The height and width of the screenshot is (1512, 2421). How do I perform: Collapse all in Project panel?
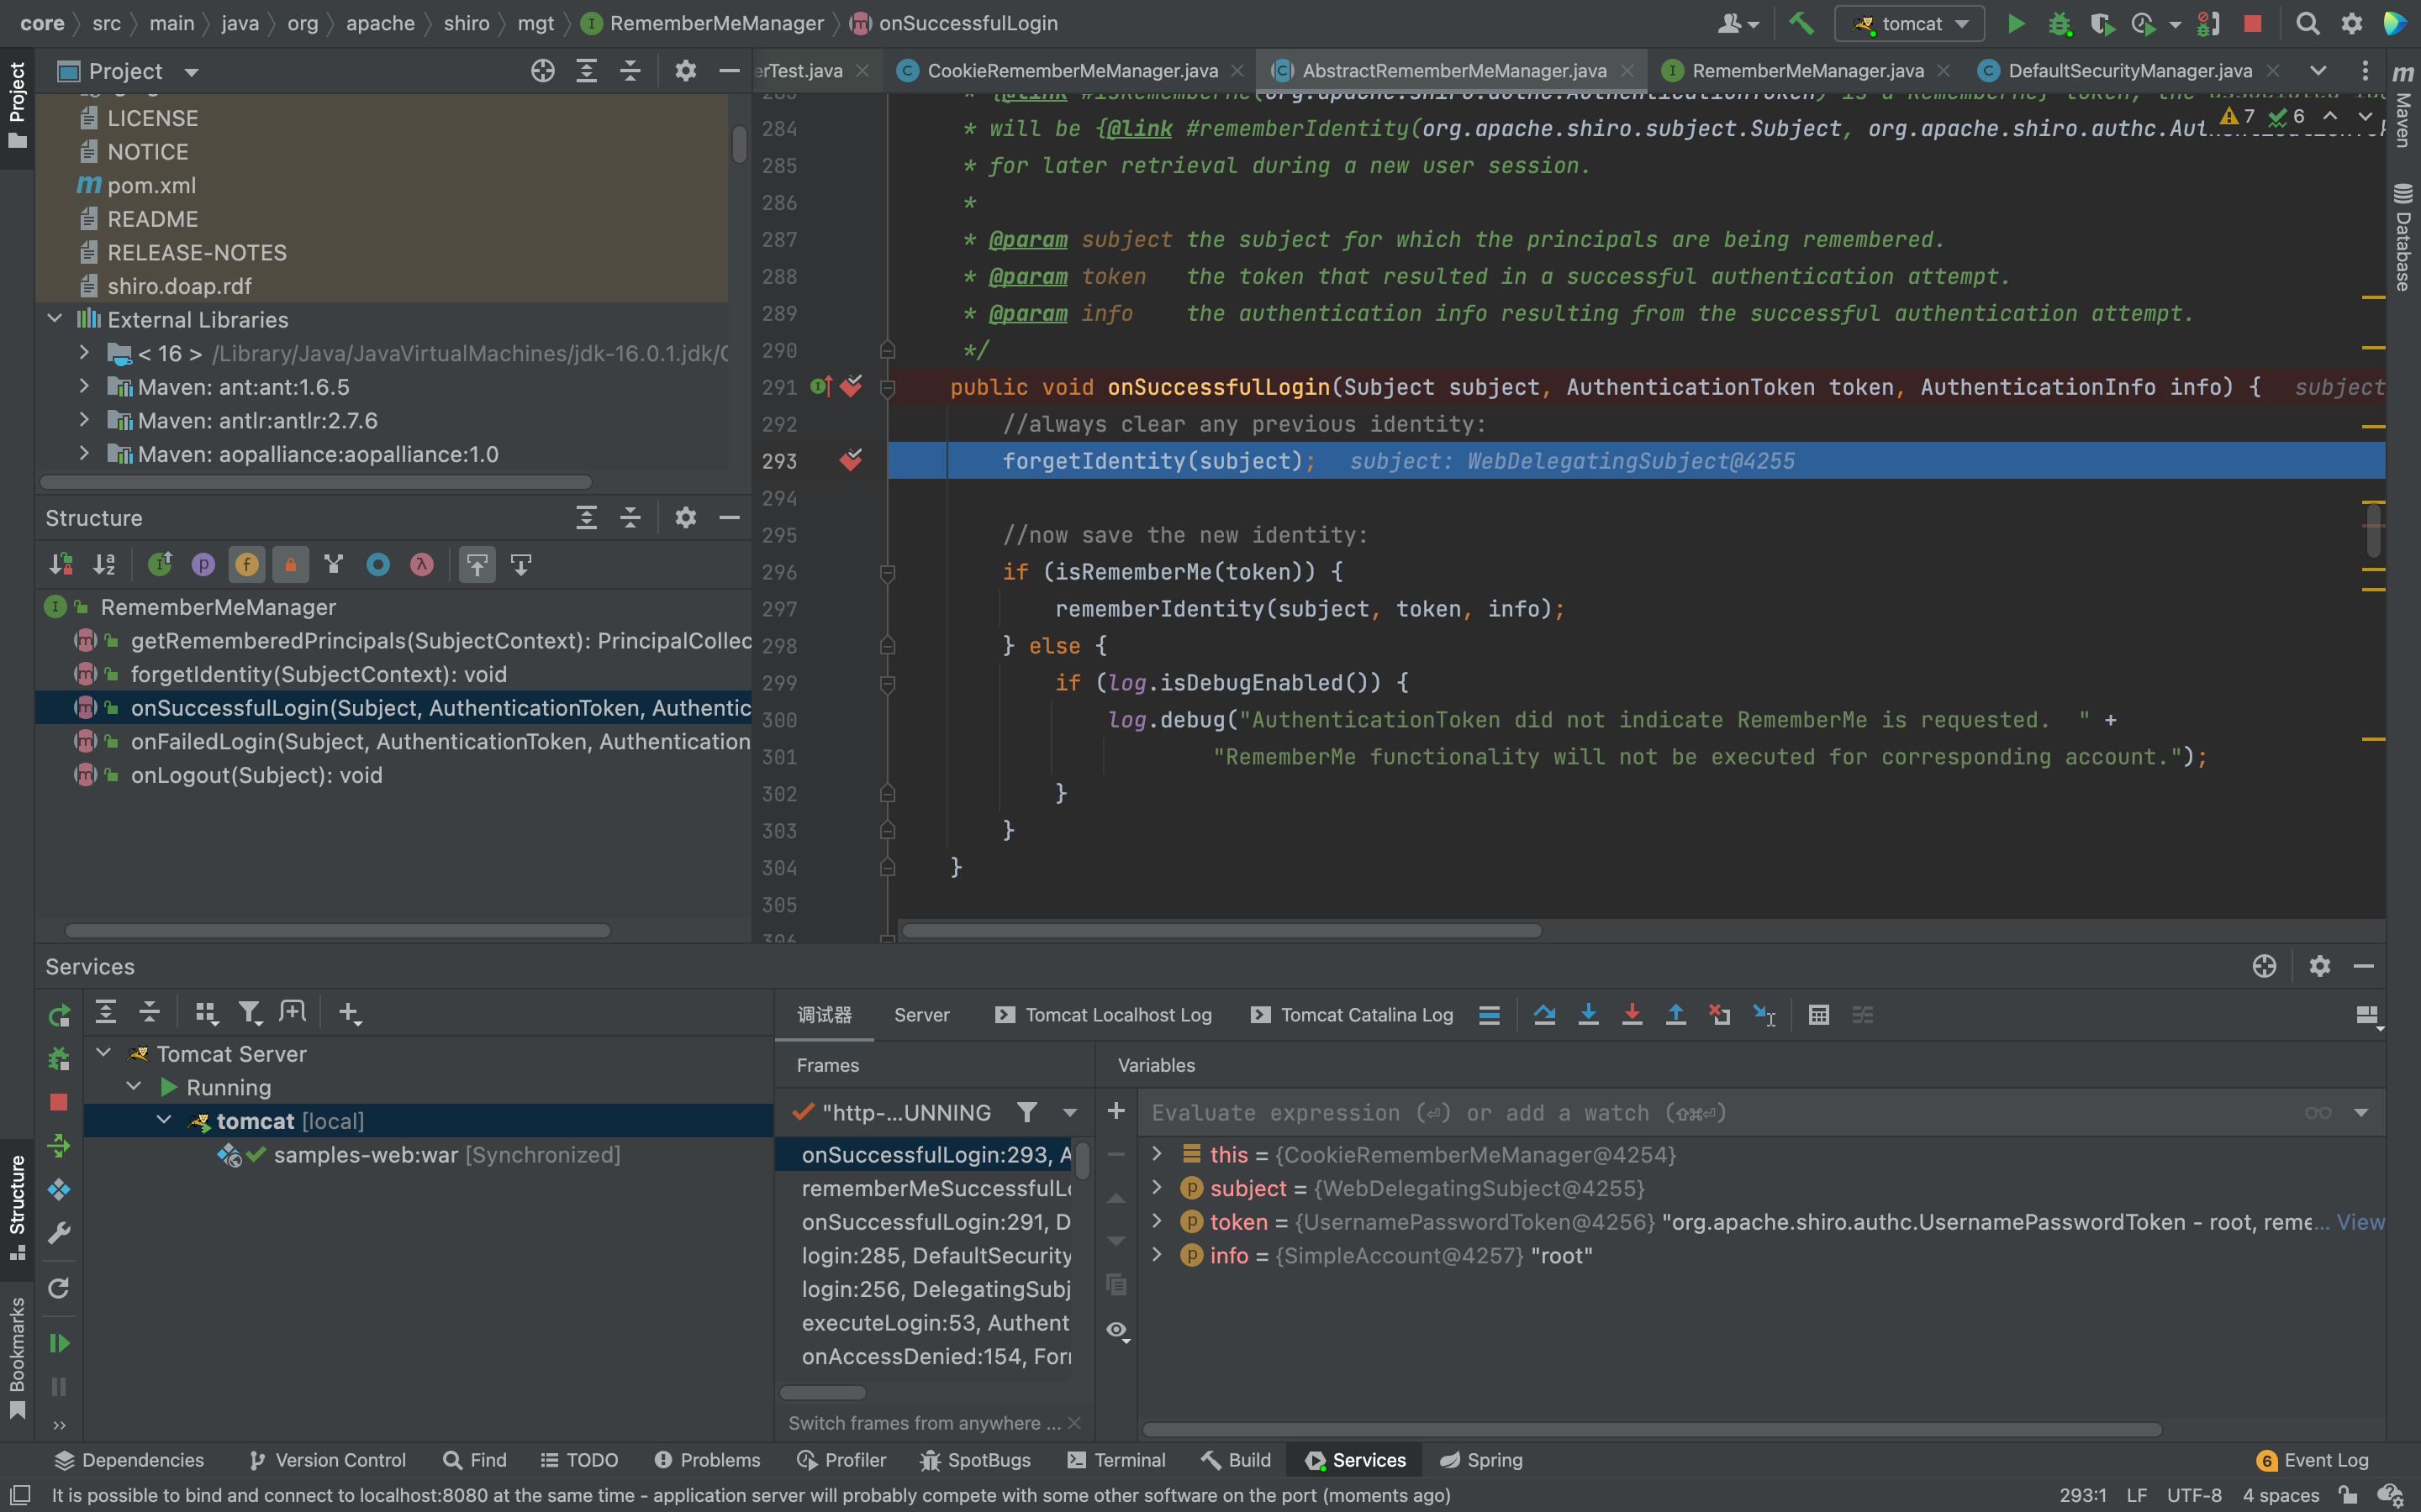[x=630, y=71]
